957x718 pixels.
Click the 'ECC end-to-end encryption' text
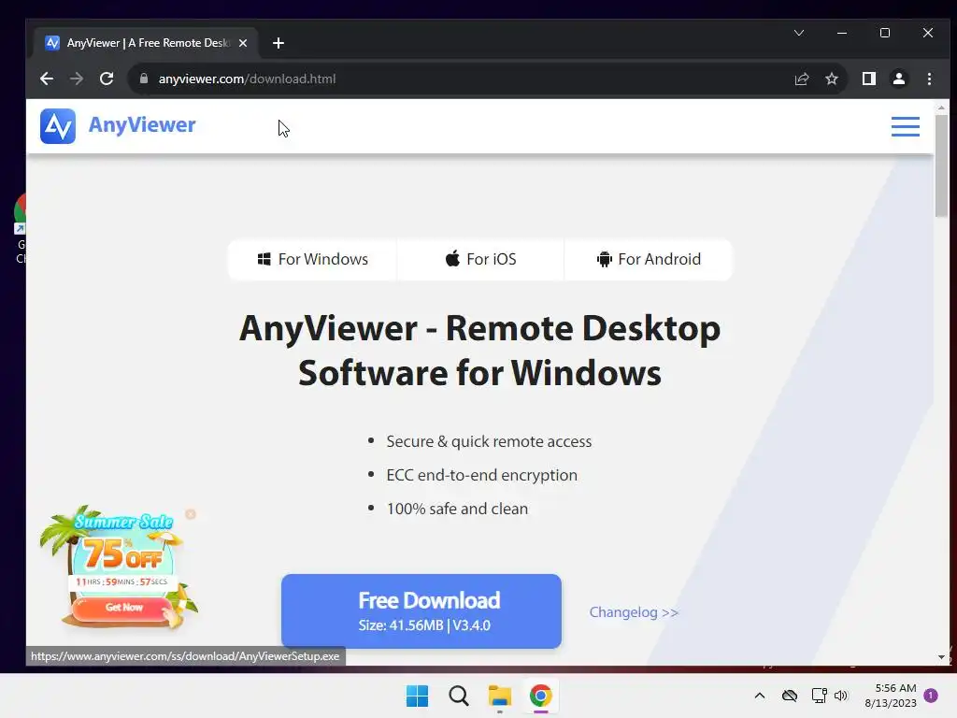(481, 475)
